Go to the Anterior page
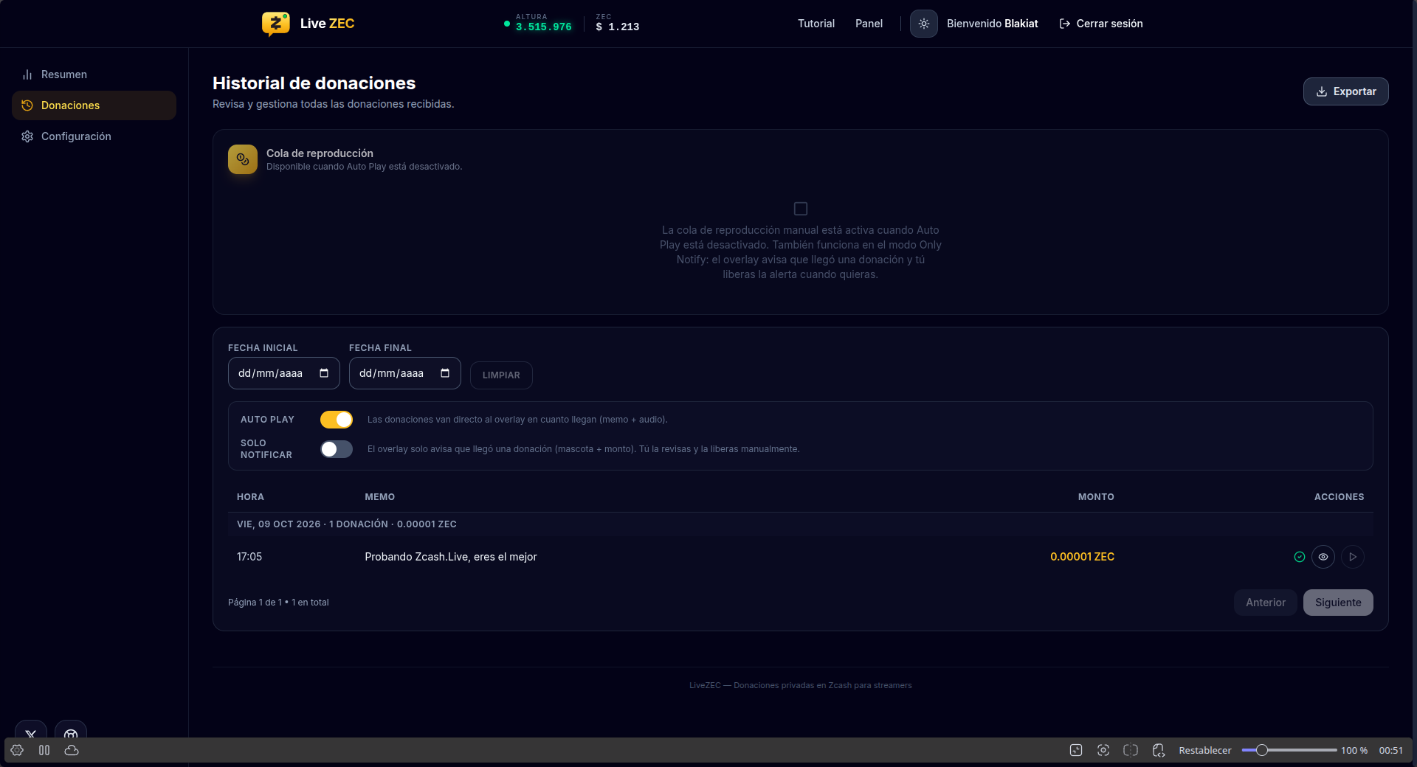 point(1265,603)
